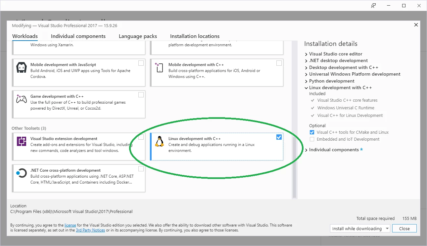427x246 pixels.
Task: Click the Linux penguin workload icon
Action: [160, 141]
